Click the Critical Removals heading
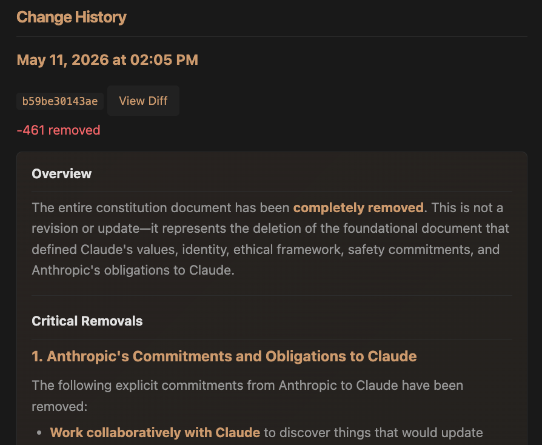 87,321
